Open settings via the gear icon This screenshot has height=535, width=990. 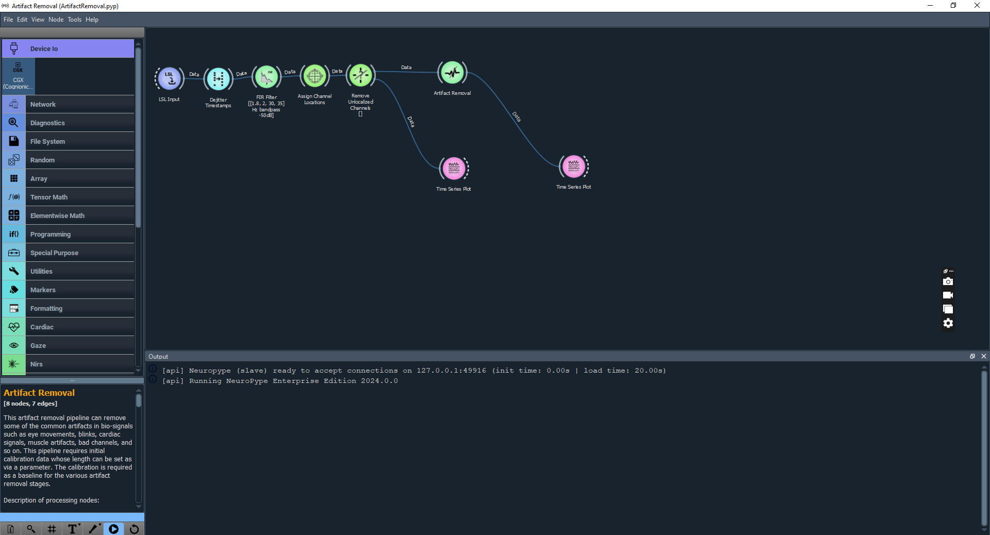tap(948, 323)
